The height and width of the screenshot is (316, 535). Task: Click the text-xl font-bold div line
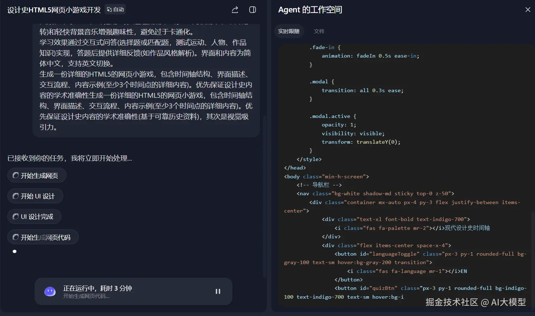tap(396, 219)
